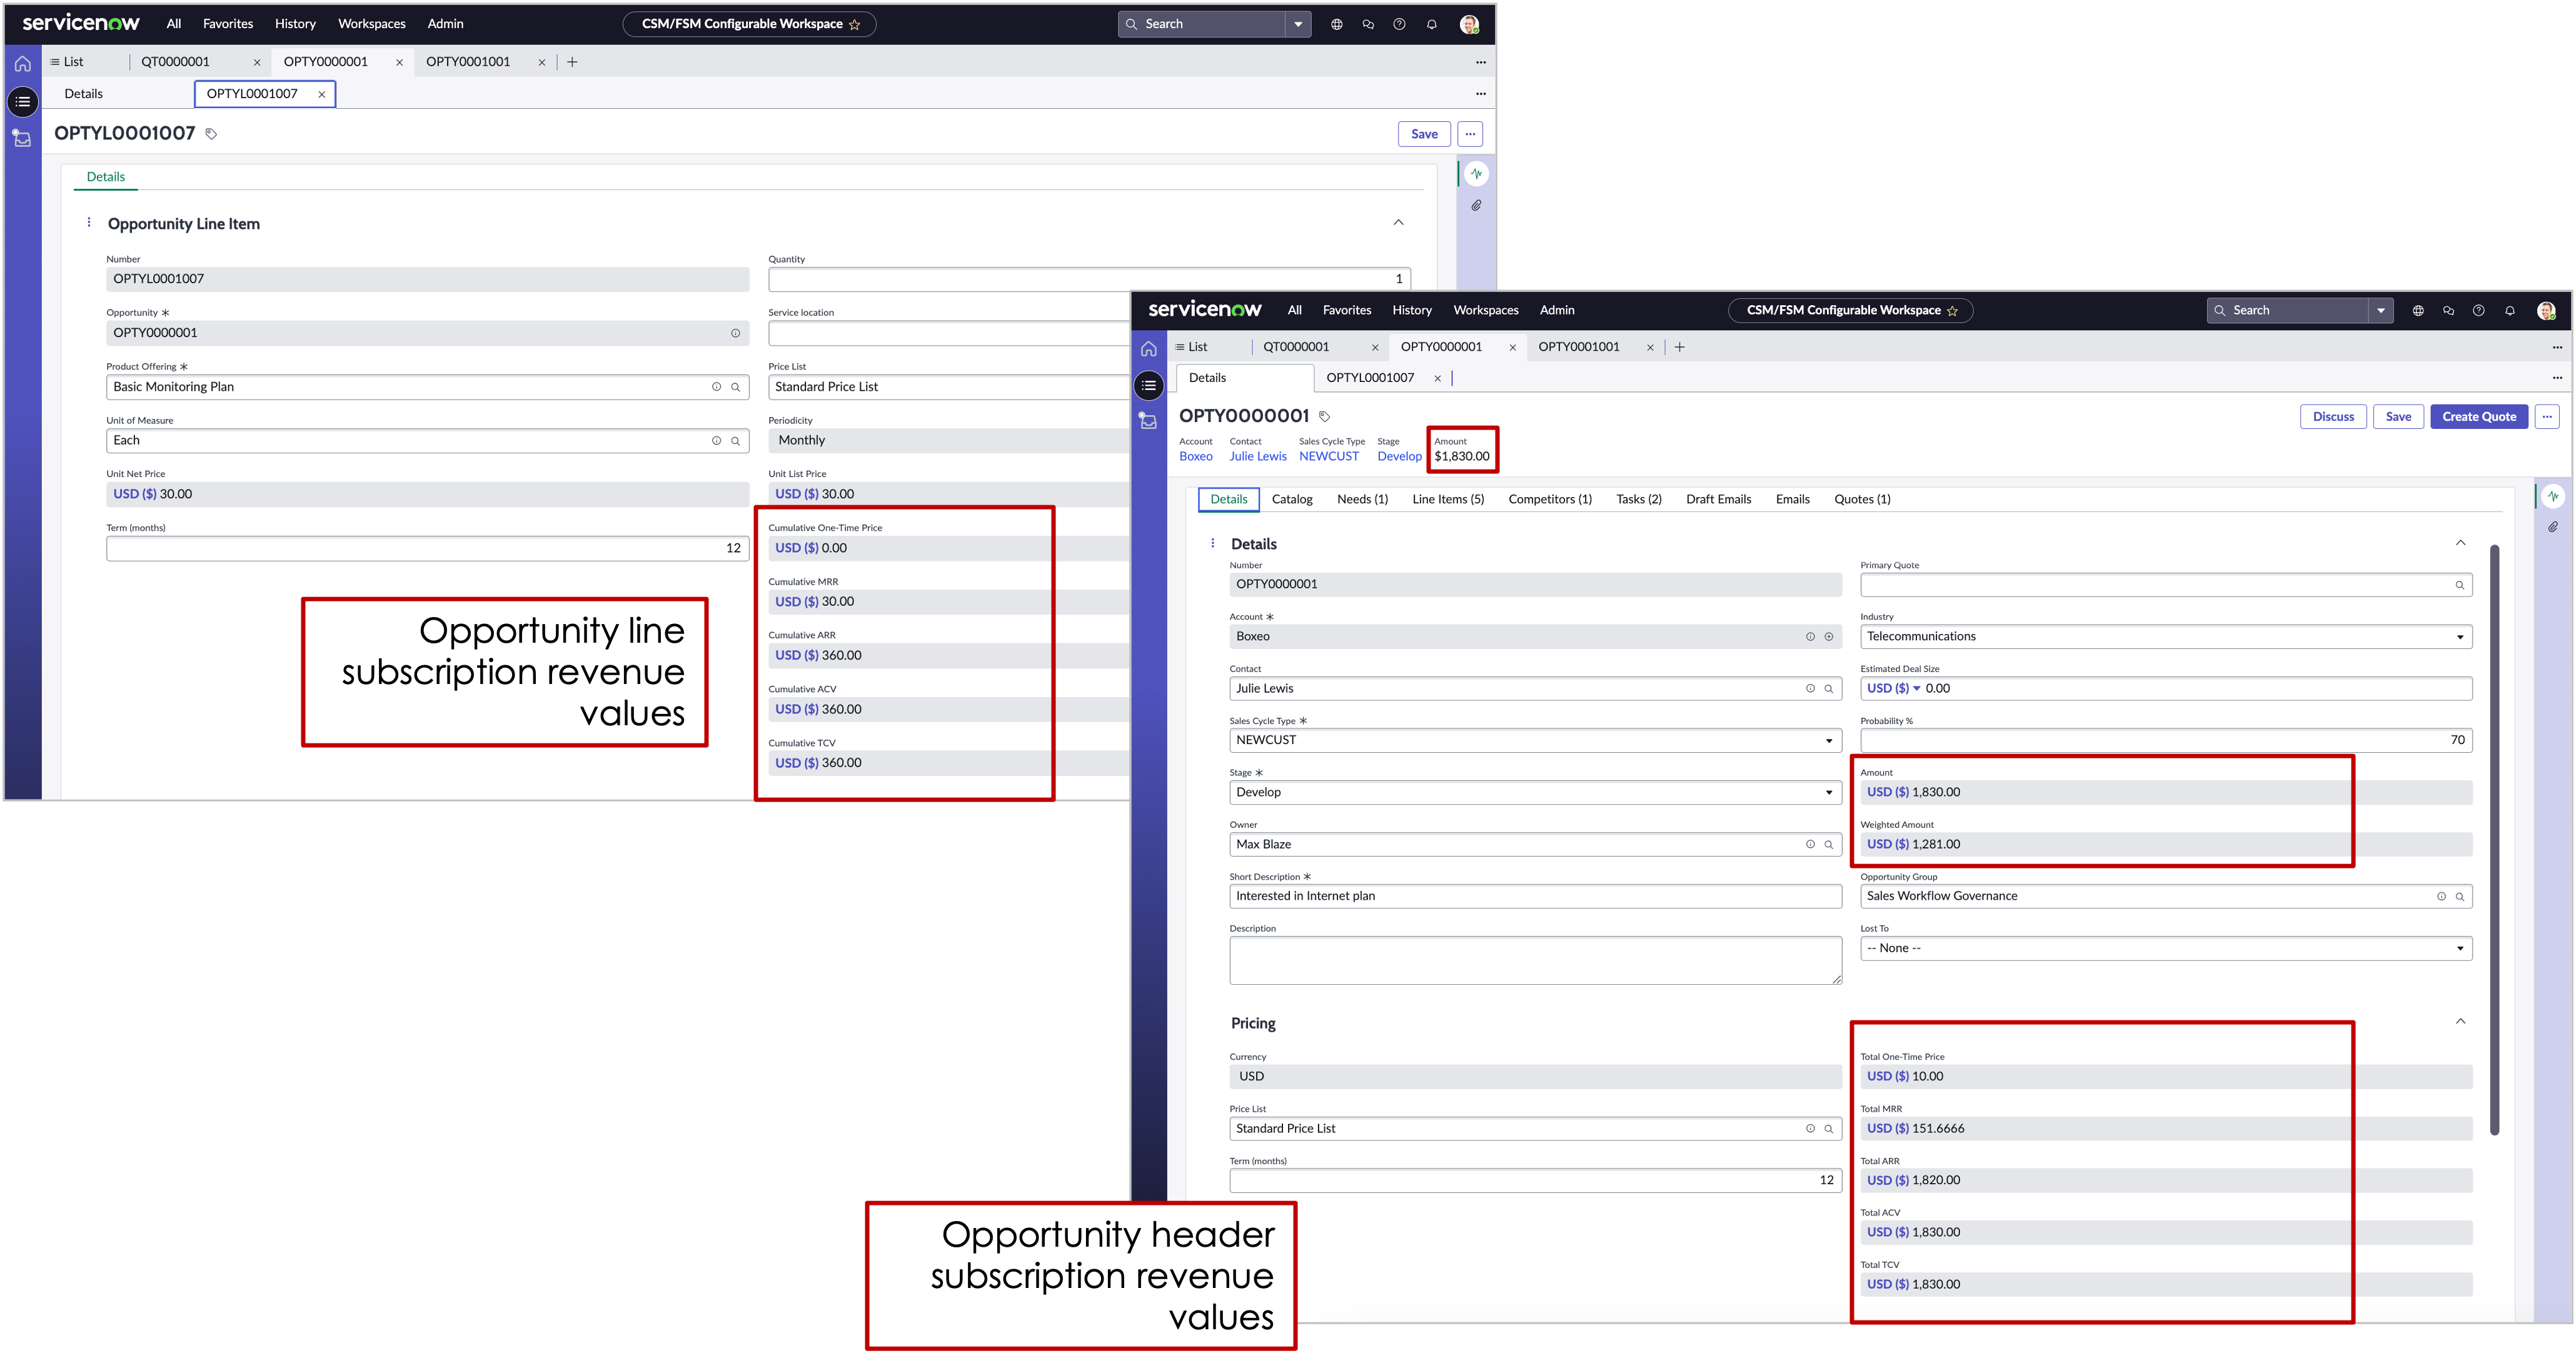Open the Favorites menu in the back window
The width and height of the screenshot is (2576, 1358).
pyautogui.click(x=228, y=24)
